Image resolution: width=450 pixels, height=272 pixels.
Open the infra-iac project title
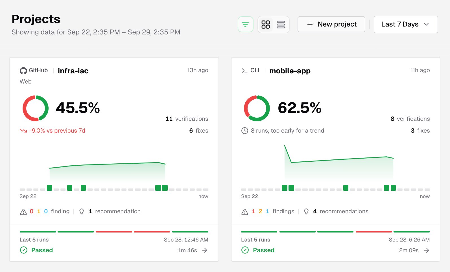tap(73, 71)
